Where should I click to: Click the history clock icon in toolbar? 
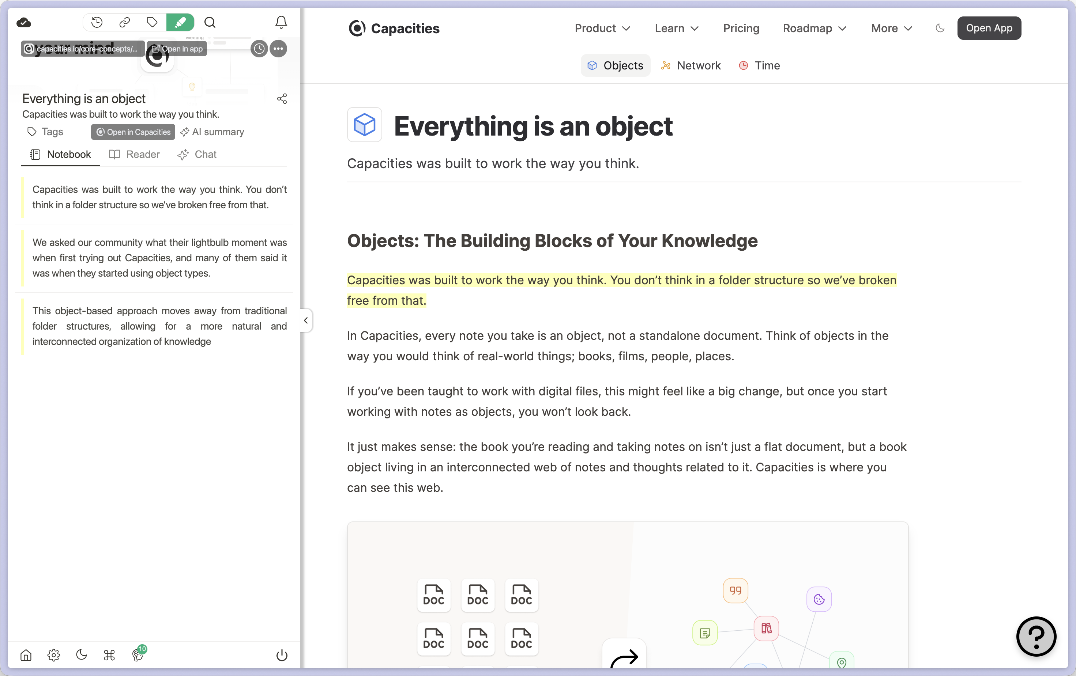[97, 22]
